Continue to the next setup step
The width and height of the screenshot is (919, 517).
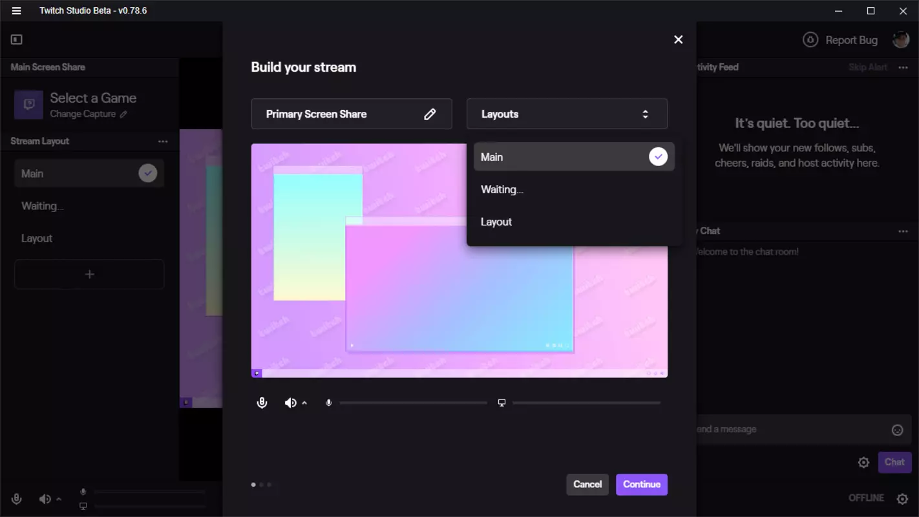[642, 484]
